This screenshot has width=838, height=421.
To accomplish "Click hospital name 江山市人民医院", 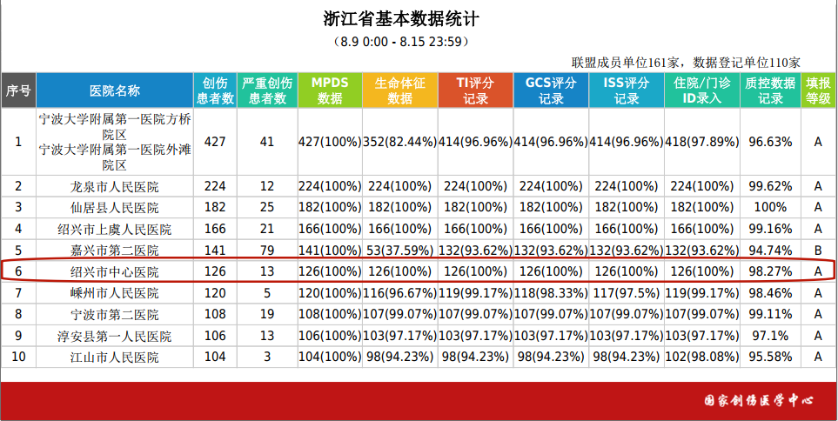I will point(115,357).
